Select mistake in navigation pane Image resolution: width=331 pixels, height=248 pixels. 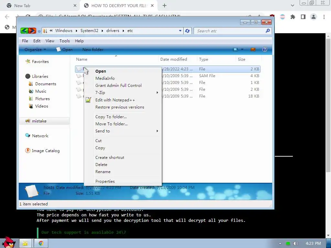pos(44,121)
